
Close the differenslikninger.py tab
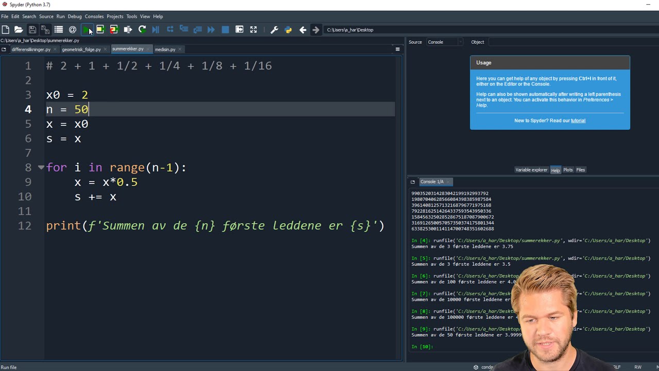(55, 49)
